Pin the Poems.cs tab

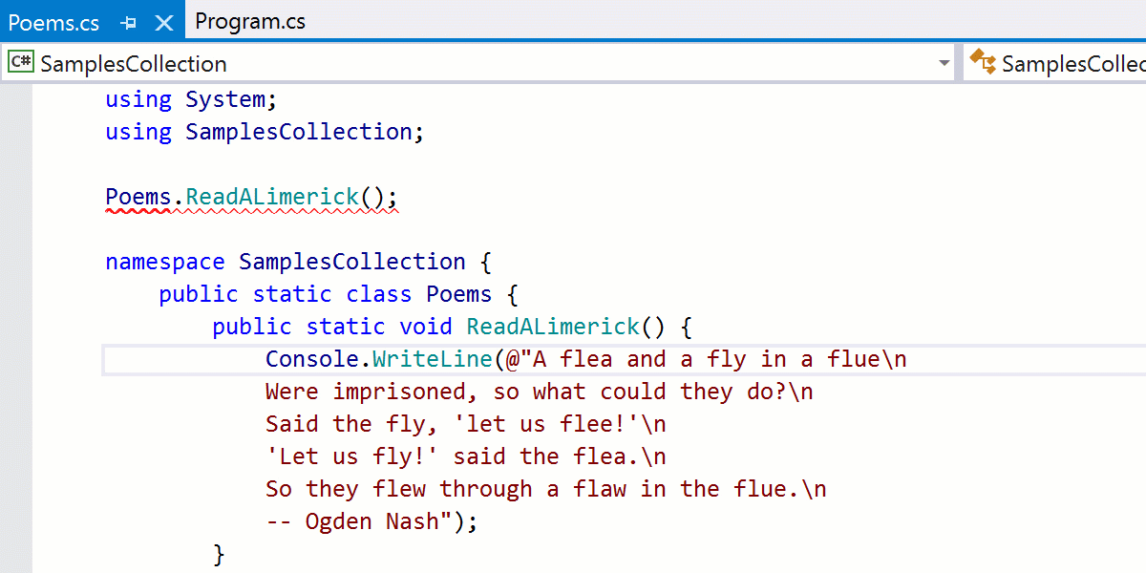(x=129, y=22)
